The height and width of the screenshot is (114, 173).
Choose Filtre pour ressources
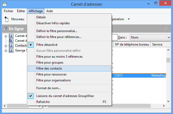69,74
